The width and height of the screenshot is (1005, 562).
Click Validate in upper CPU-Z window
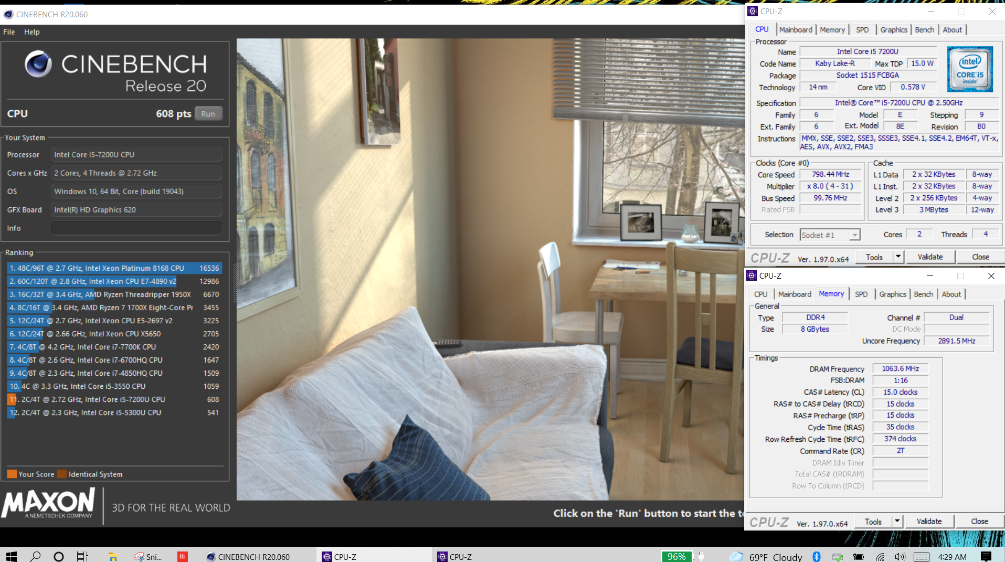[930, 257]
